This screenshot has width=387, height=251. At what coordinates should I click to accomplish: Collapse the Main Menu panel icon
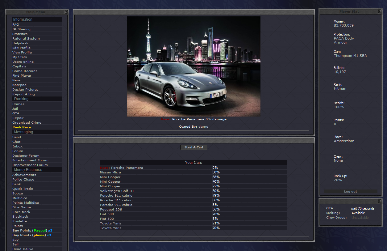point(66,12)
